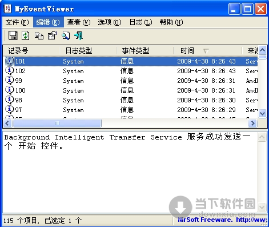Select the row with record number 98
Image resolution: width=269 pixels, height=227 pixels.
click(x=130, y=100)
